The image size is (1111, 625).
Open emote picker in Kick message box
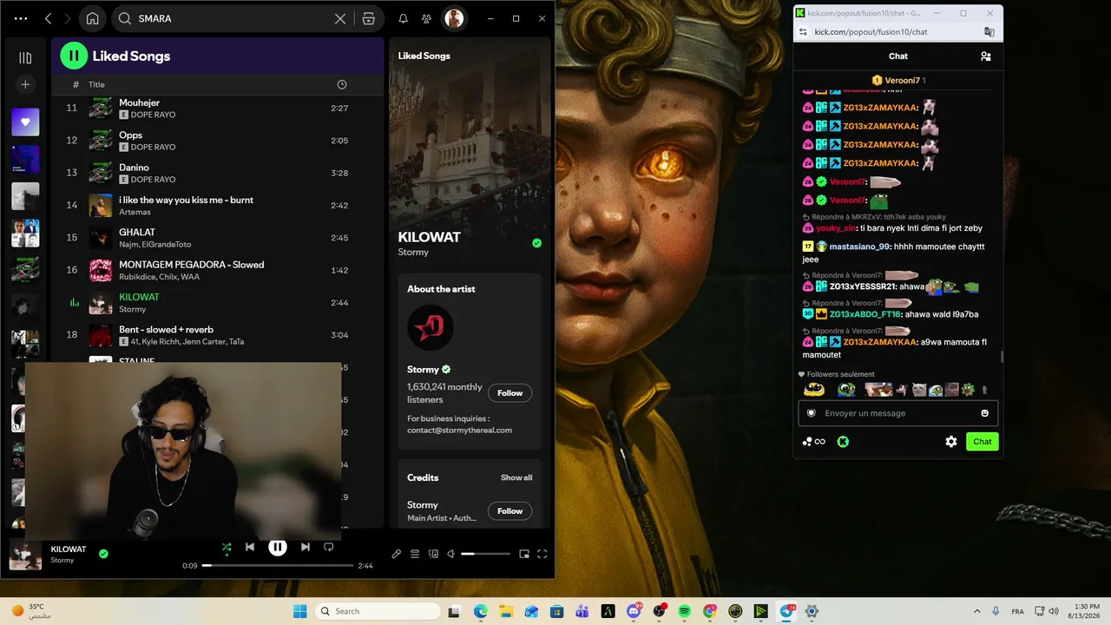(984, 413)
